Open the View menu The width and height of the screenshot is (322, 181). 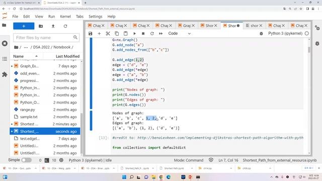click(x=39, y=17)
